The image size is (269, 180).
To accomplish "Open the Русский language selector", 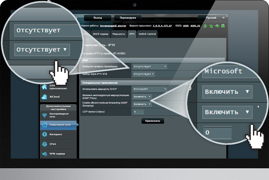I will [212, 18].
